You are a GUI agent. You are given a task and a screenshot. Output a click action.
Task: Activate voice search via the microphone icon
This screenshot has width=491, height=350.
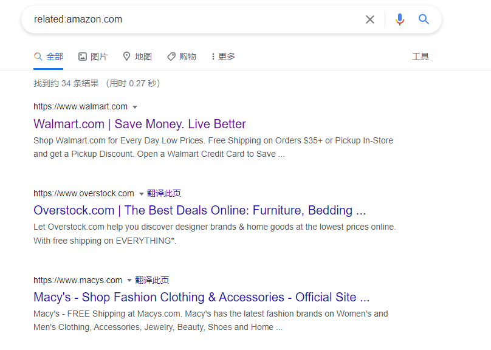[x=399, y=19]
